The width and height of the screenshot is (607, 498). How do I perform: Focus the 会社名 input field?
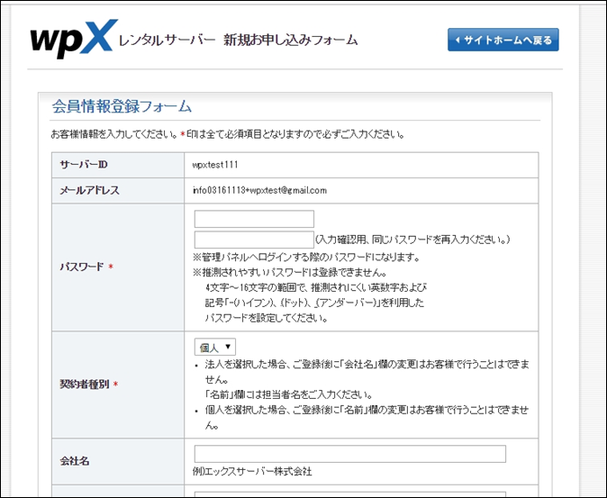tap(350, 454)
